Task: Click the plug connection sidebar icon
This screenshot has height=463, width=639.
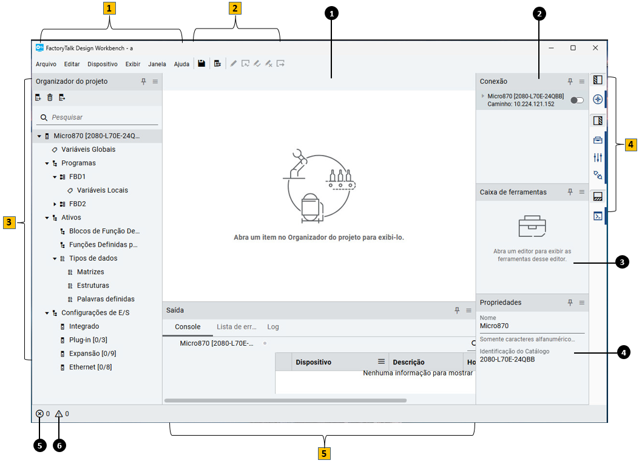Action: 598,175
